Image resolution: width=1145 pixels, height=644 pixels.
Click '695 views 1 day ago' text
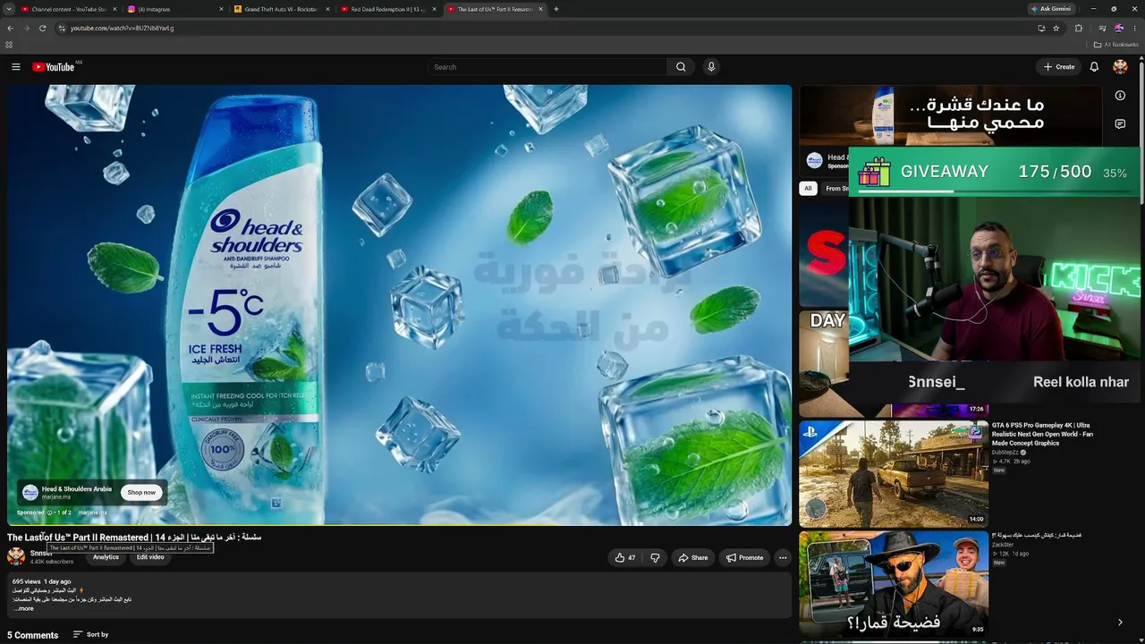point(41,581)
